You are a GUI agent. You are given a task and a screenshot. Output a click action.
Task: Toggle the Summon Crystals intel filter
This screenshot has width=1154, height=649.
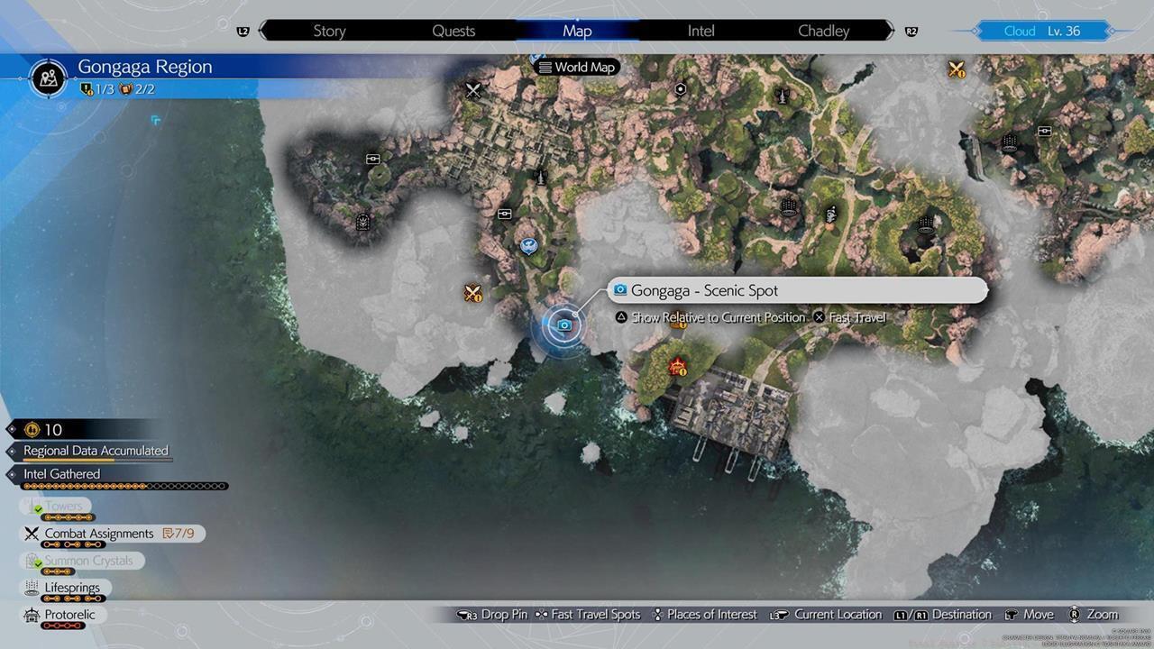tap(87, 561)
